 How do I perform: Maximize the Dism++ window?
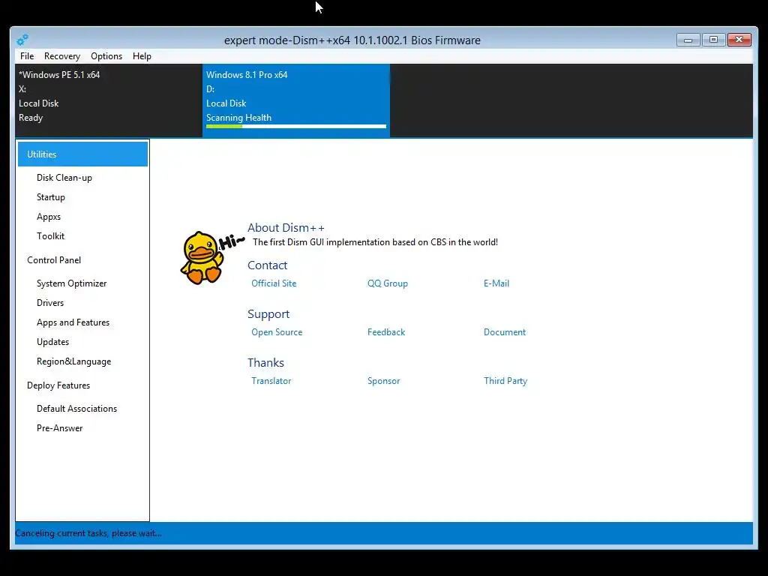(714, 40)
